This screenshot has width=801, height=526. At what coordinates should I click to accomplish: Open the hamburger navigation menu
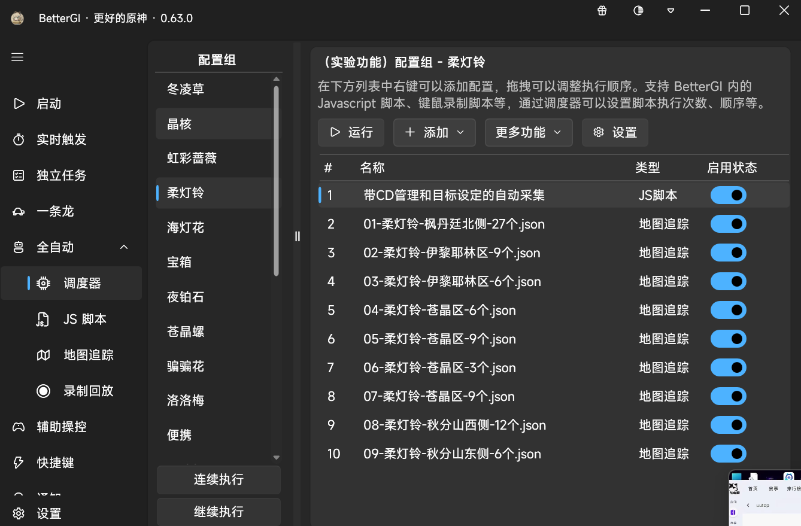coord(17,57)
